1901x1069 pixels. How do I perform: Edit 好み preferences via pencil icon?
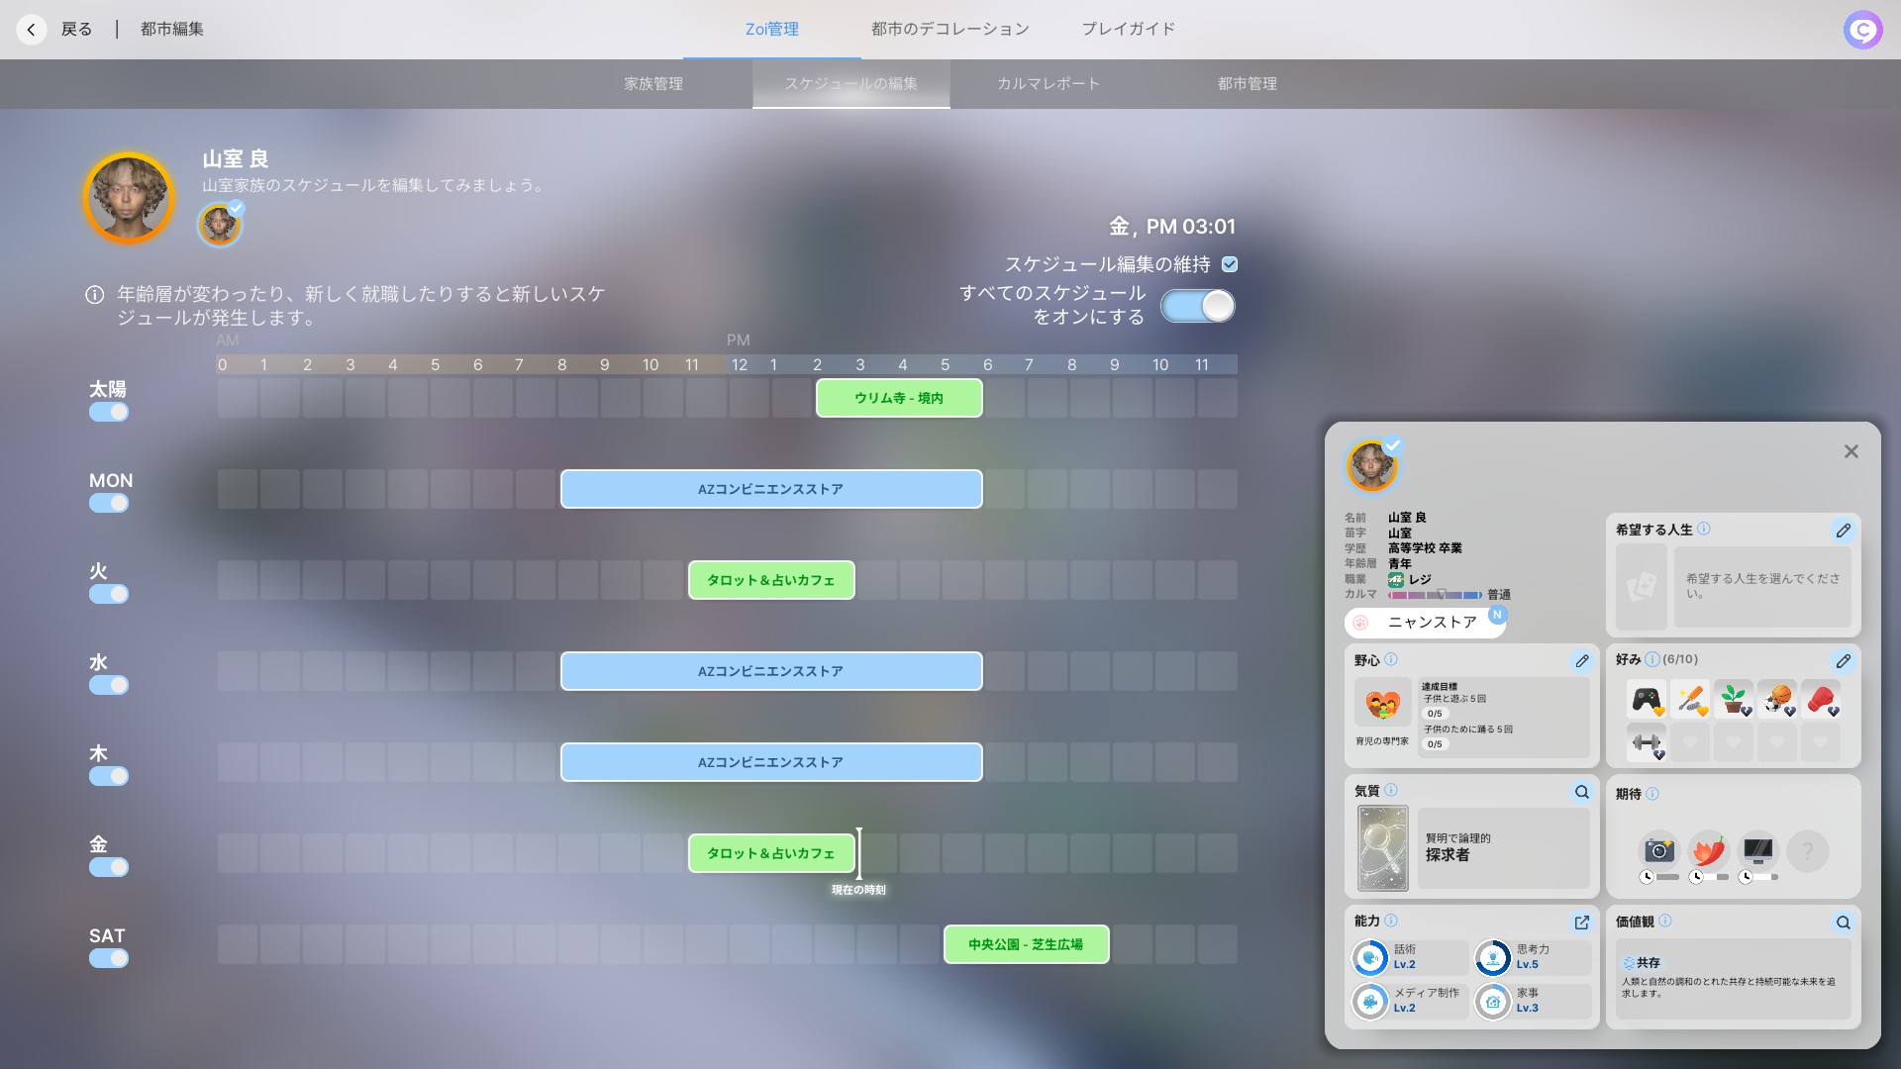1843,661
